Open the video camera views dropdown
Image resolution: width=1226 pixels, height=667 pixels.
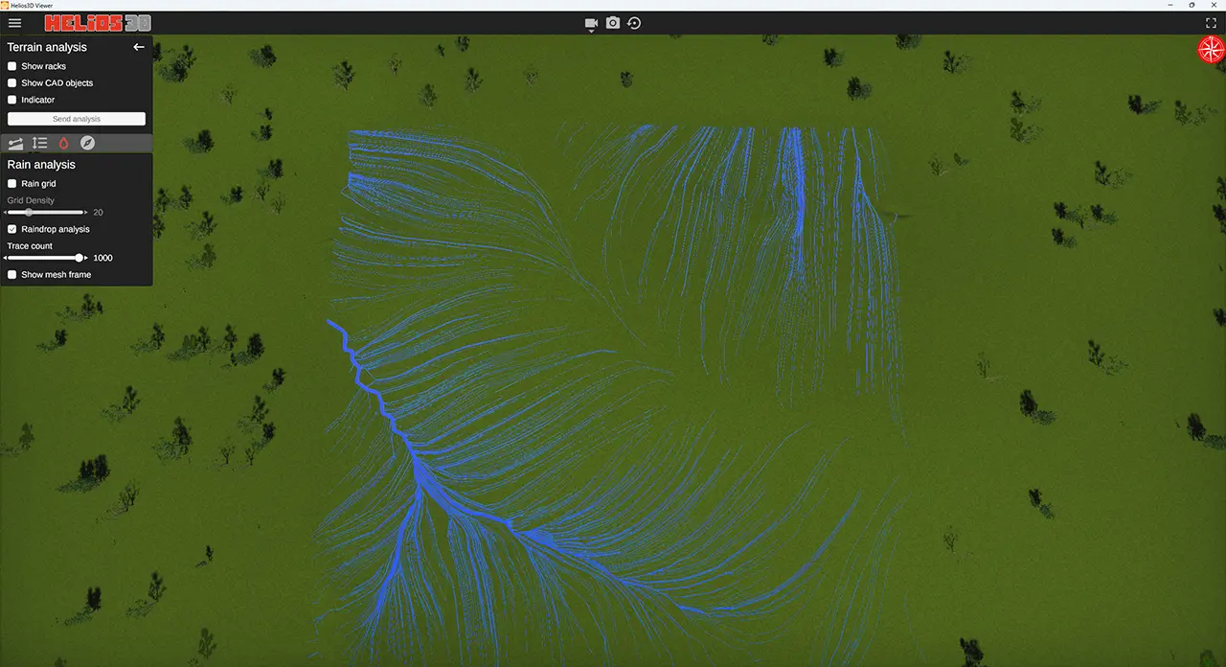pyautogui.click(x=591, y=24)
